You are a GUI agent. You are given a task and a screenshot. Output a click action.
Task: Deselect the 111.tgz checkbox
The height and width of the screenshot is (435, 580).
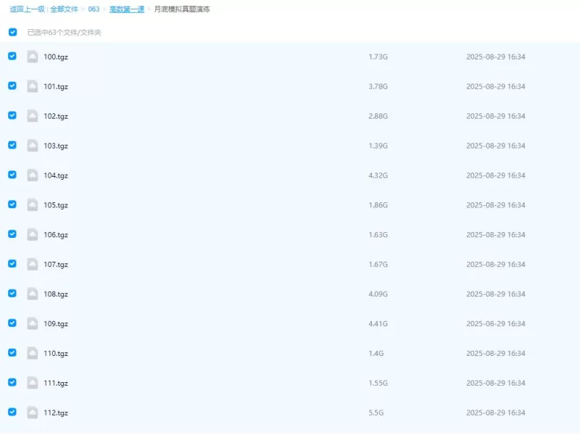[x=12, y=382]
